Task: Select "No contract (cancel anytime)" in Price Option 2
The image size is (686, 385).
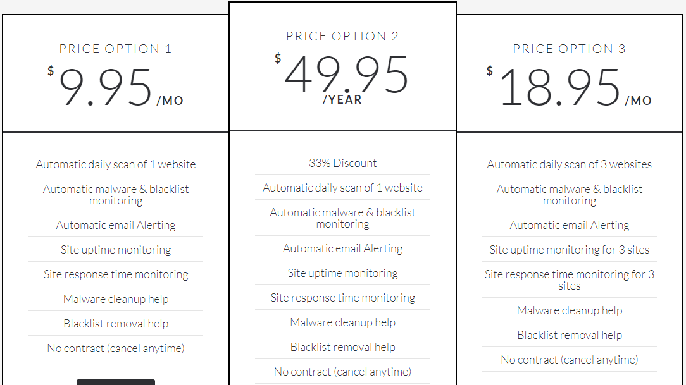Action: click(342, 372)
